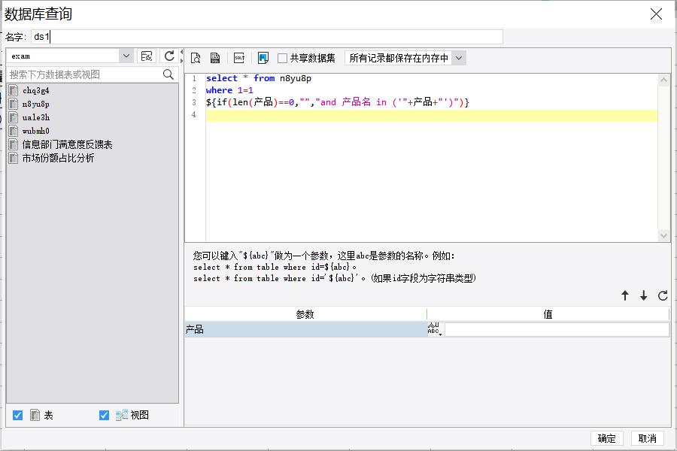Click the 确定 button
Screen dimensions: 677x451
click(606, 438)
